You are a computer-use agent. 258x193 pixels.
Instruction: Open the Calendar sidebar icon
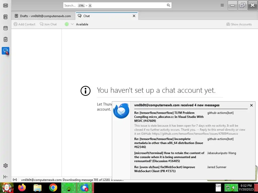tap(6, 28)
